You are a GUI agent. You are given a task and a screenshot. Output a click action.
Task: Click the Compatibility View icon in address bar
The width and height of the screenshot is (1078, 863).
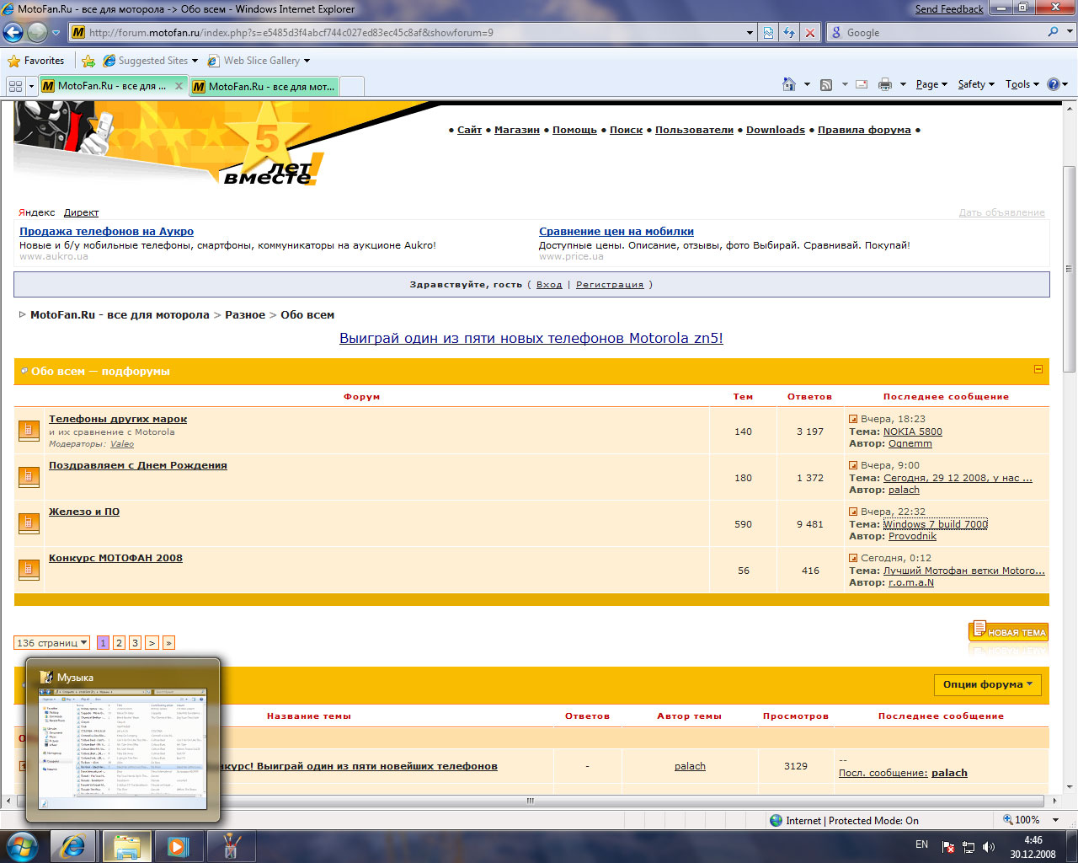point(769,32)
